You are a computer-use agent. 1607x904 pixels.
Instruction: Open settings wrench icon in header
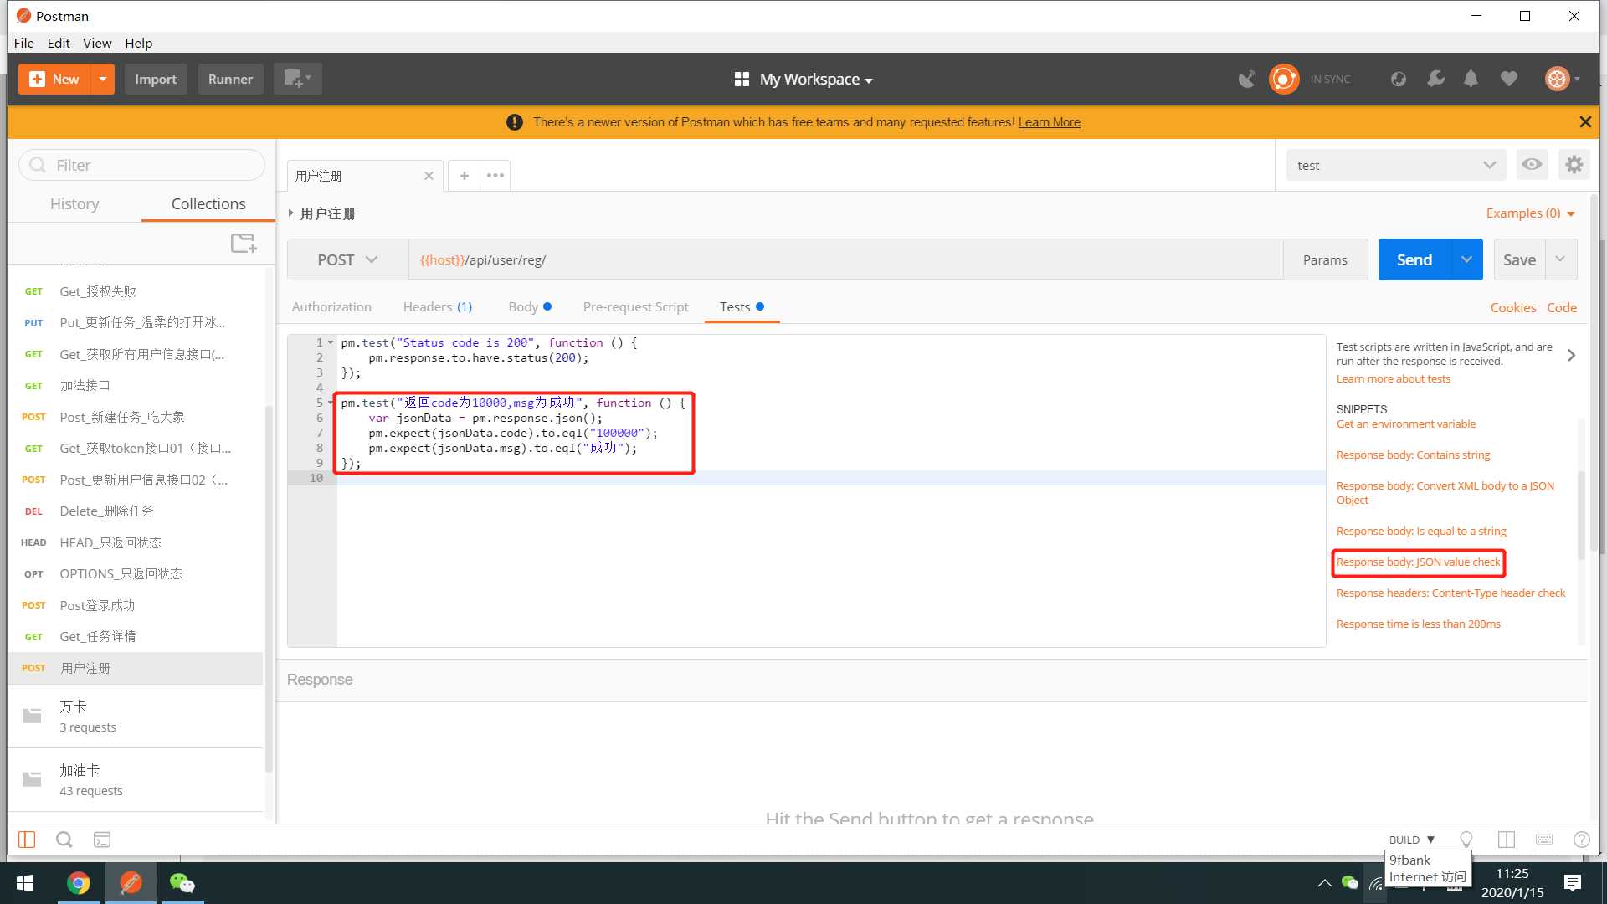tap(1435, 80)
